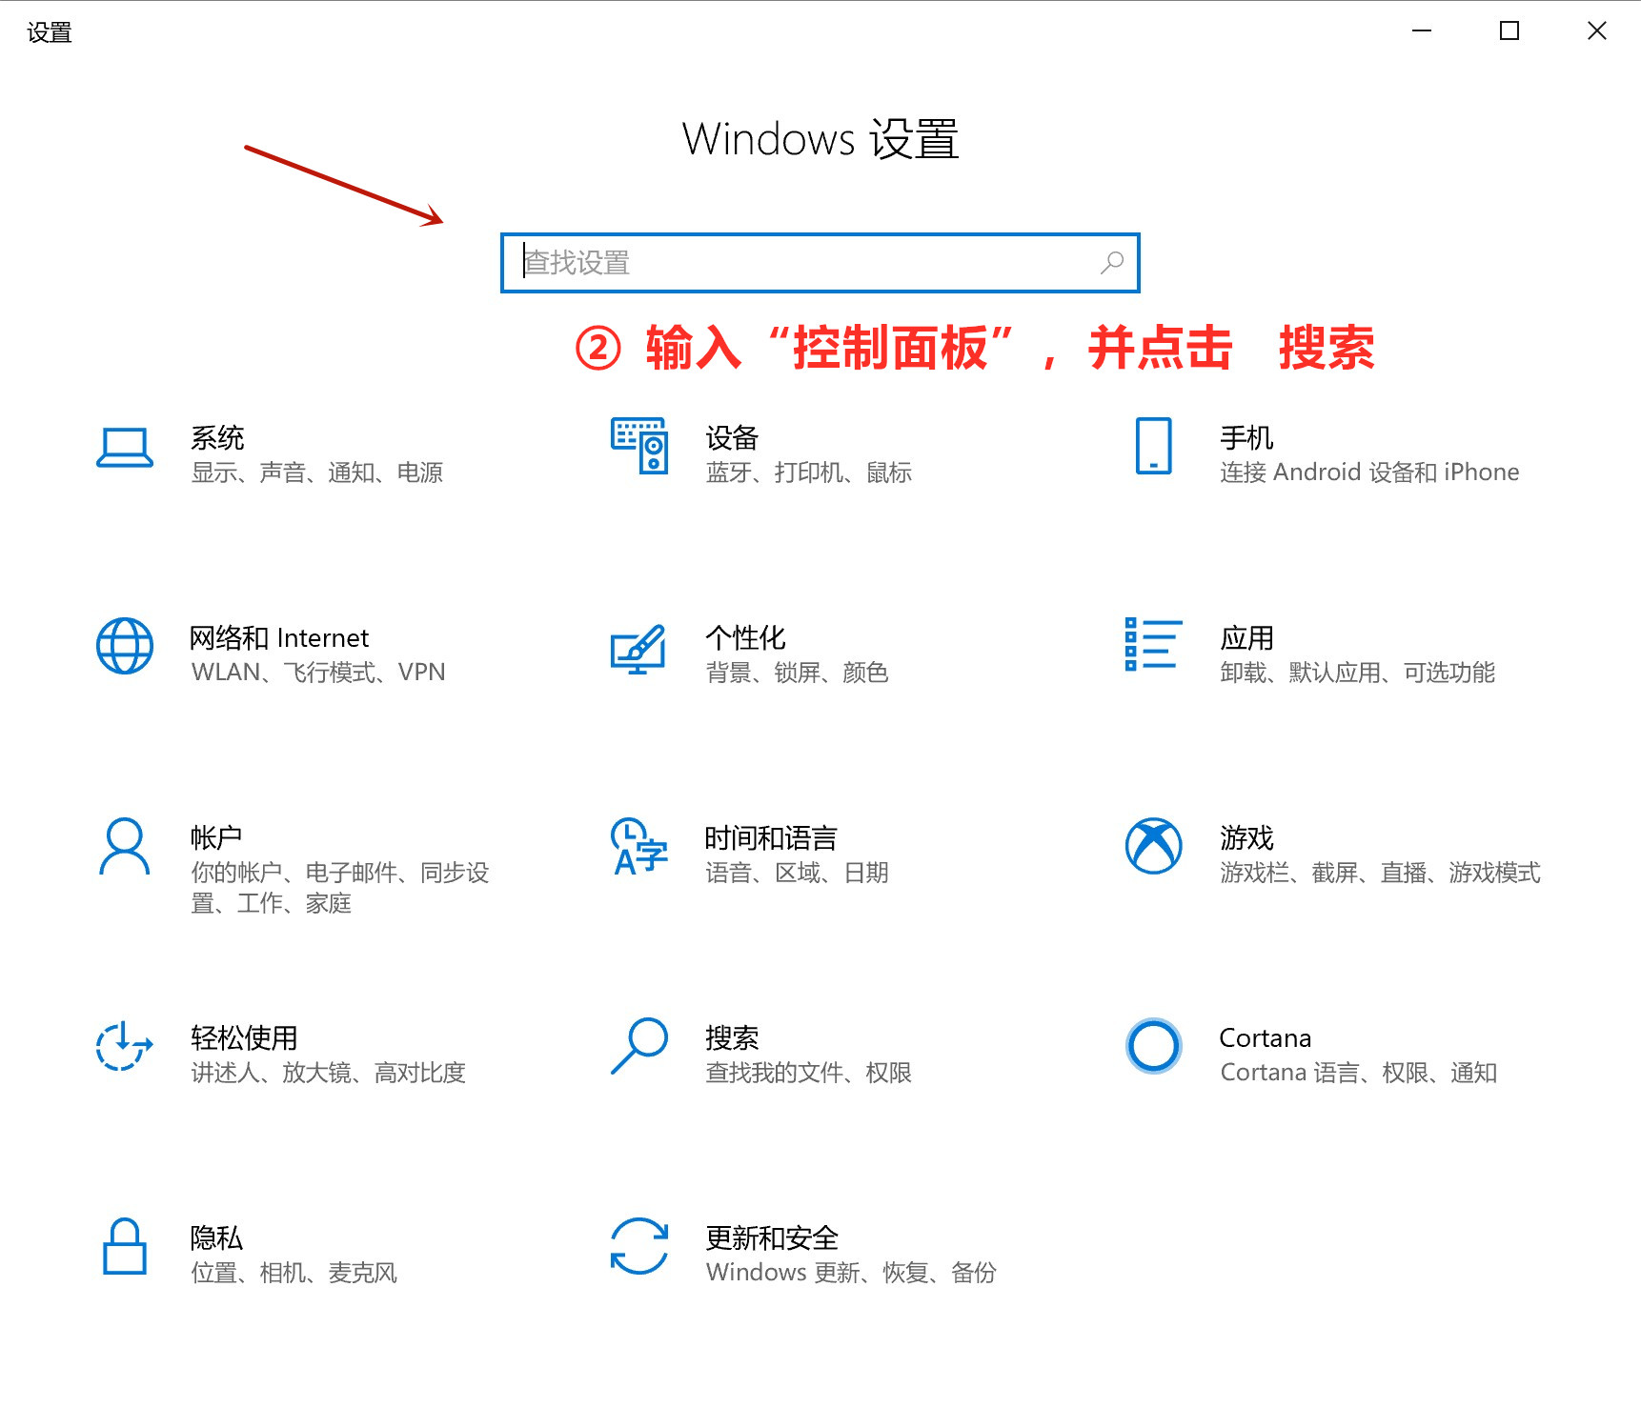Open the 应用 settings title
The width and height of the screenshot is (1641, 1408).
[x=1246, y=637]
